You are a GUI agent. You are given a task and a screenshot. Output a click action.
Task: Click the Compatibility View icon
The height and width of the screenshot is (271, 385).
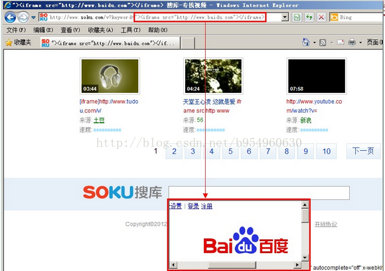pos(297,17)
